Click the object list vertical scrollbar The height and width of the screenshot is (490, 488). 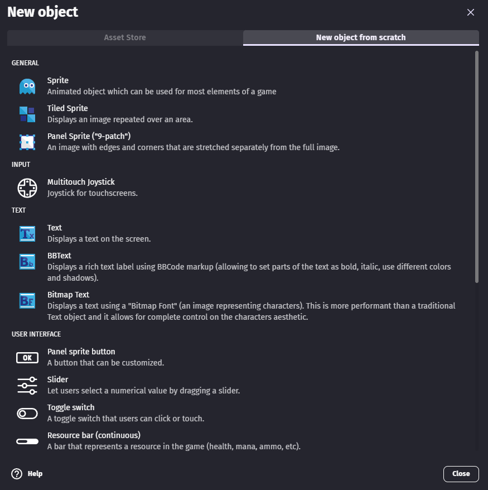point(476,167)
